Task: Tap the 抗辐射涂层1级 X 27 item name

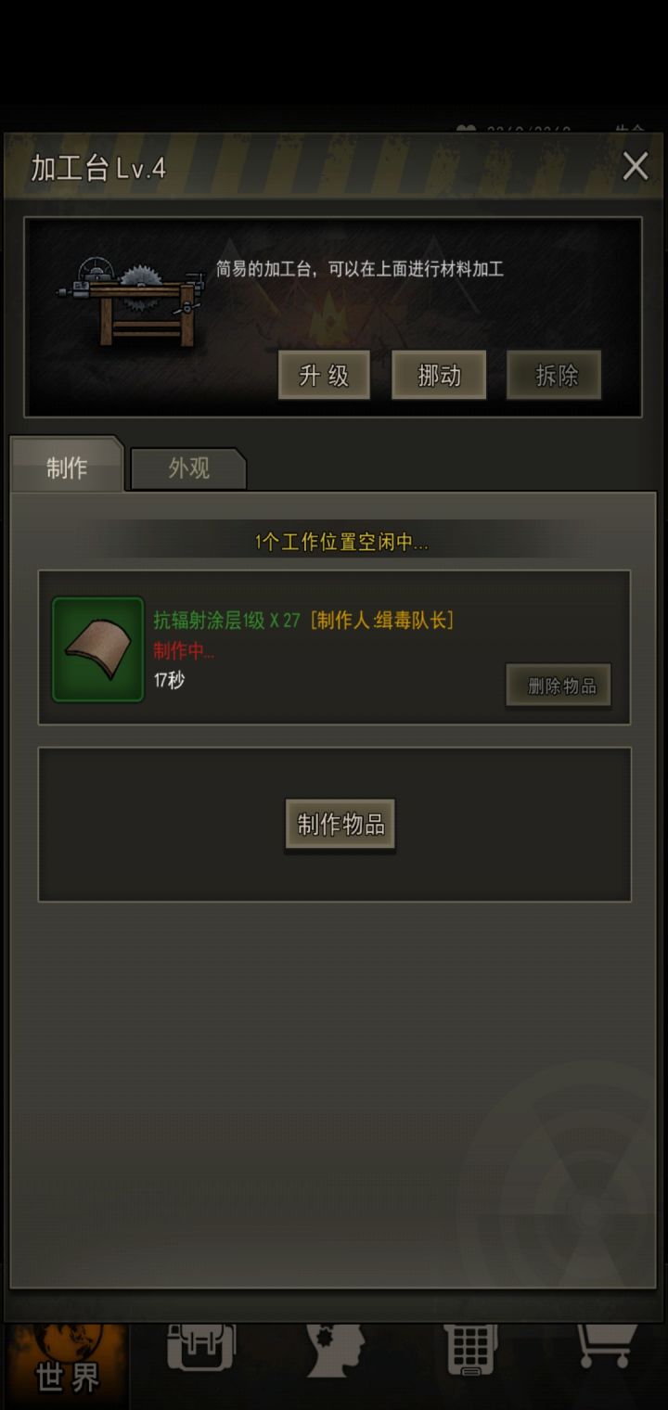Action: pyautogui.click(x=227, y=621)
